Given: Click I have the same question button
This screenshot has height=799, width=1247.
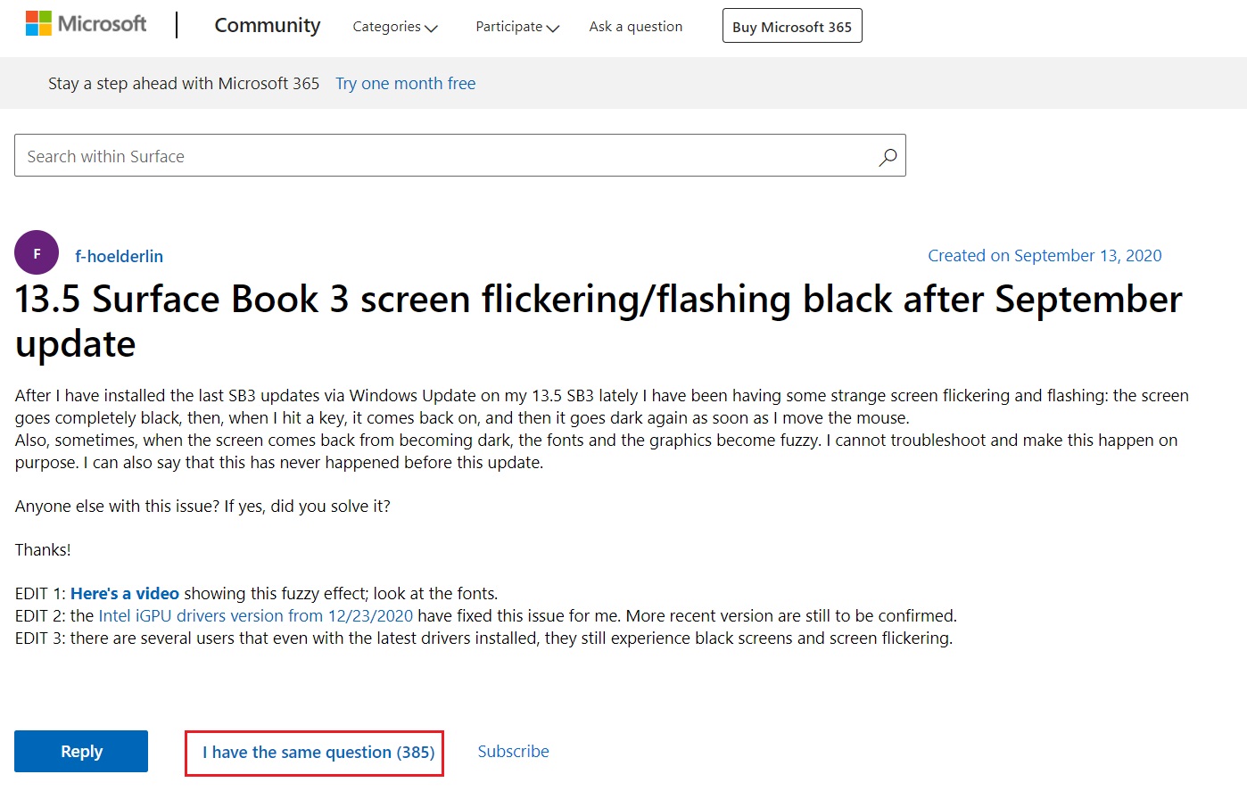Looking at the screenshot, I should coord(314,753).
